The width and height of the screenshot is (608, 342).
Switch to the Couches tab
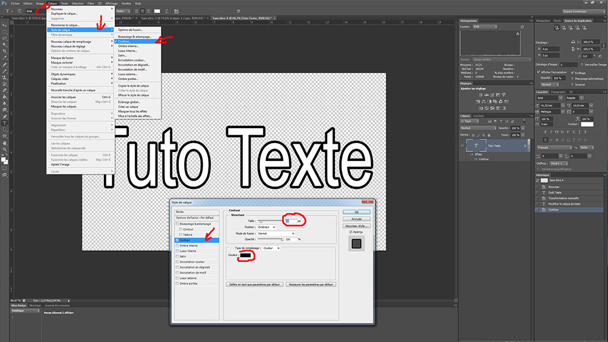point(479,116)
